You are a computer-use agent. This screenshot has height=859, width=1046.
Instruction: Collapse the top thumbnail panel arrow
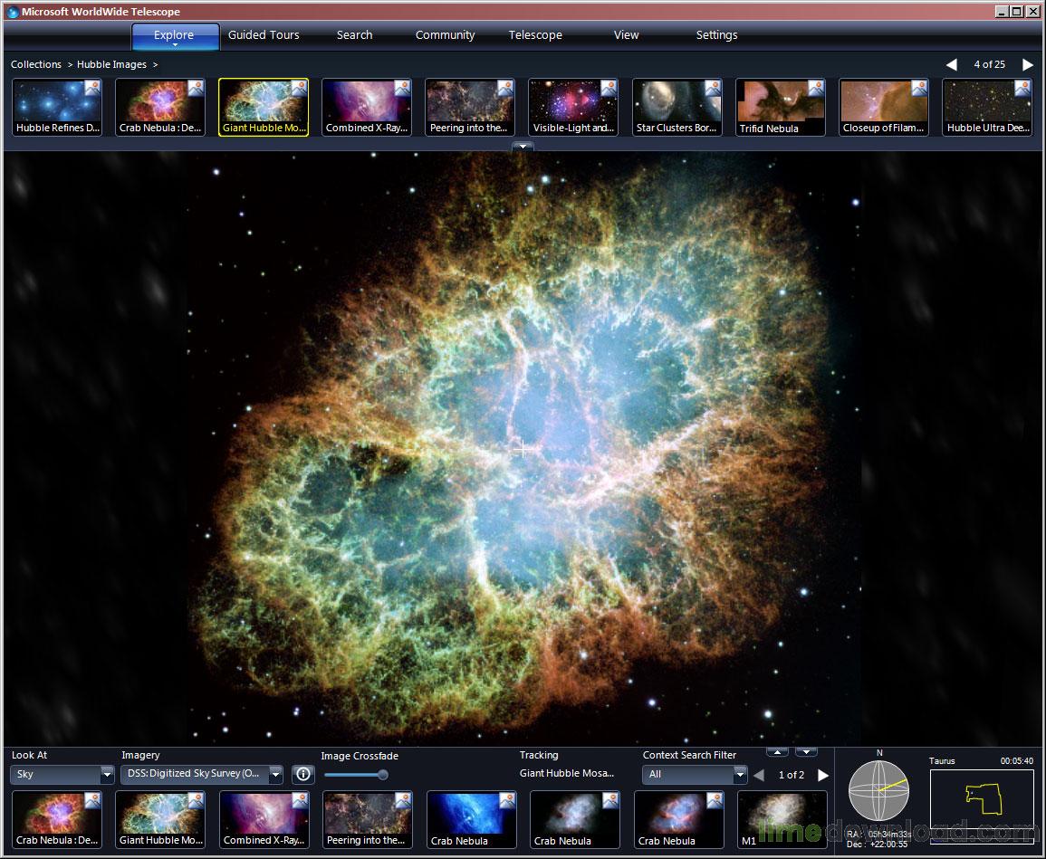pos(523,147)
